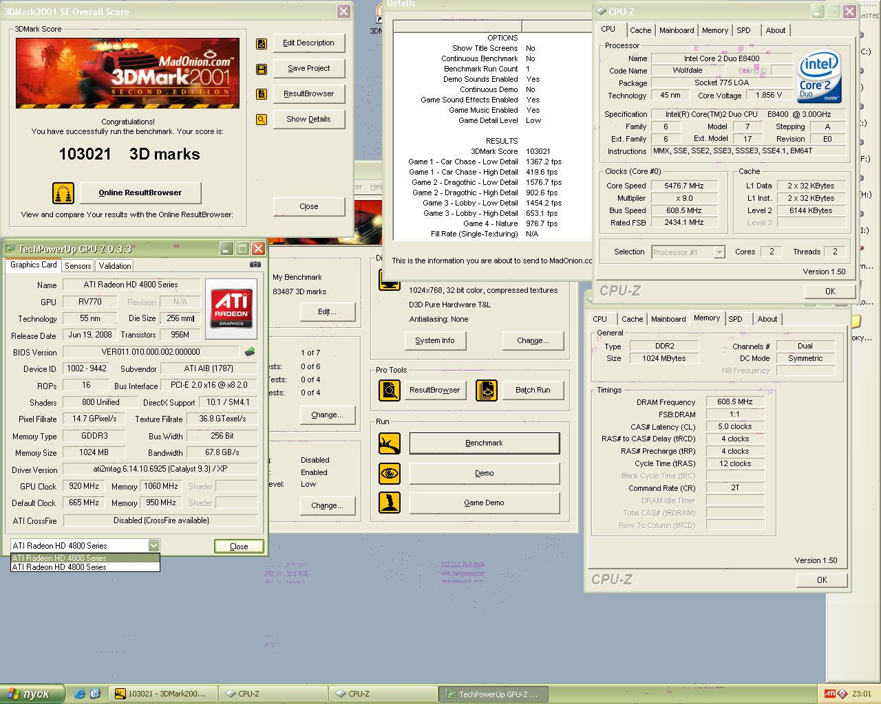
Task: Click the icon left of Edit Description
Action: coord(262,43)
